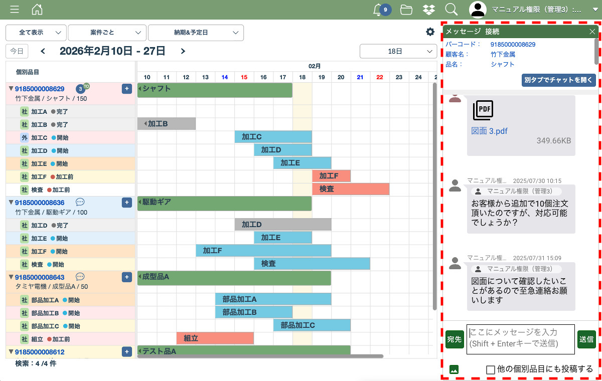Open the folder icon in header
The width and height of the screenshot is (602, 381).
coord(406,10)
